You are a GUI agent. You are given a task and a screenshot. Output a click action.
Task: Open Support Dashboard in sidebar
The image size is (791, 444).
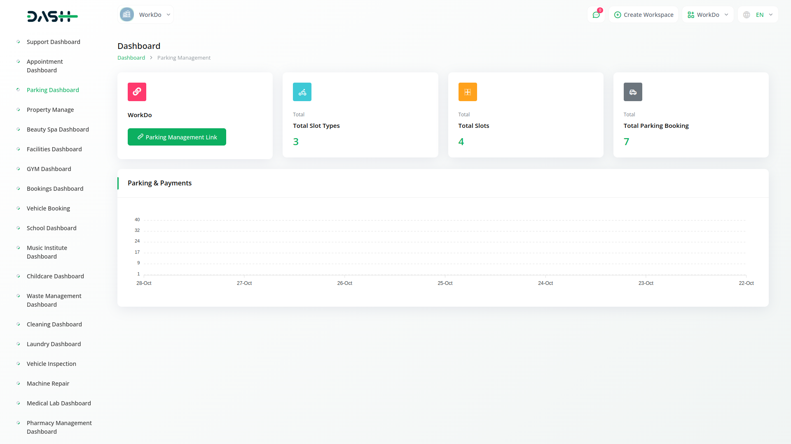tap(53, 42)
